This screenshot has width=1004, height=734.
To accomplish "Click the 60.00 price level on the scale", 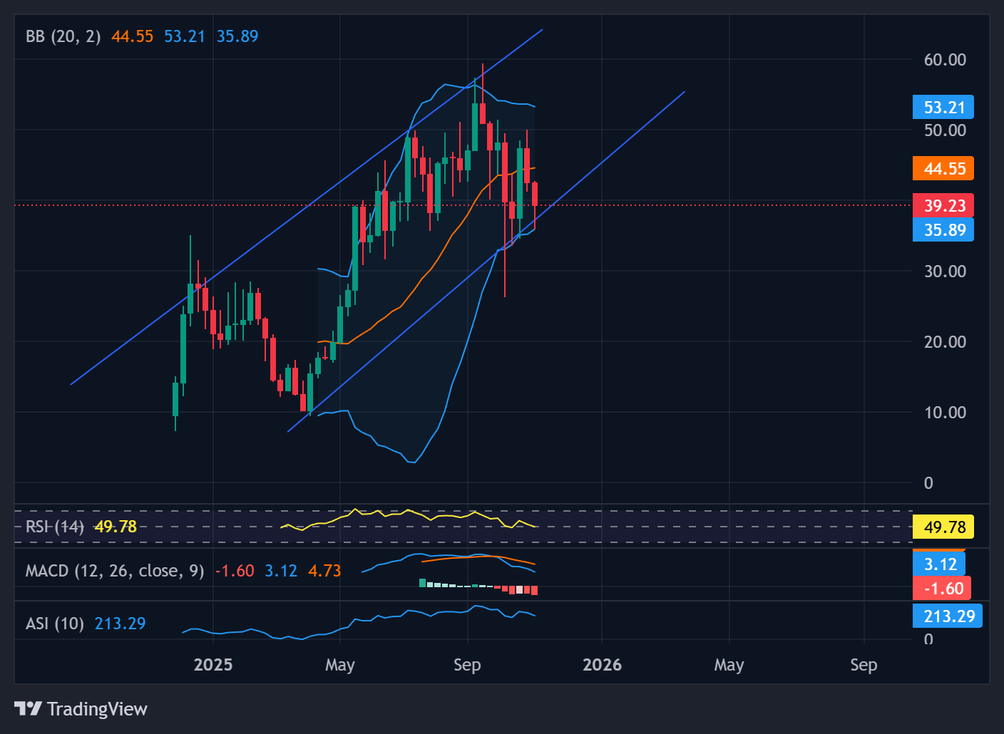I will point(946,60).
